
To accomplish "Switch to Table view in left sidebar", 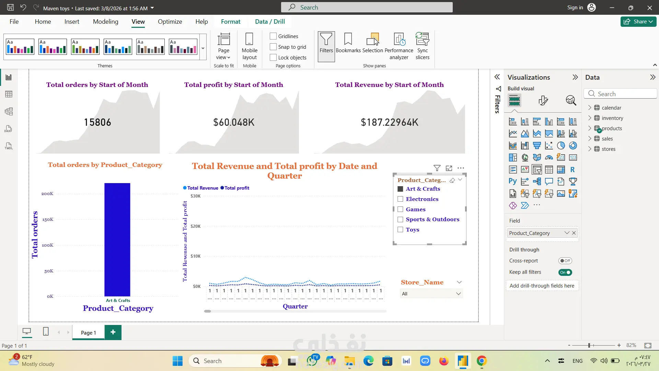I will tap(9, 94).
